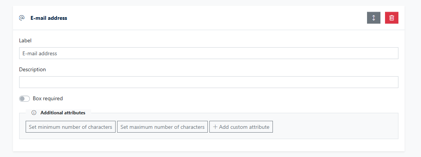The image size is (421, 157).
Task: Click the Description caption above the second field
Action: [x=33, y=69]
